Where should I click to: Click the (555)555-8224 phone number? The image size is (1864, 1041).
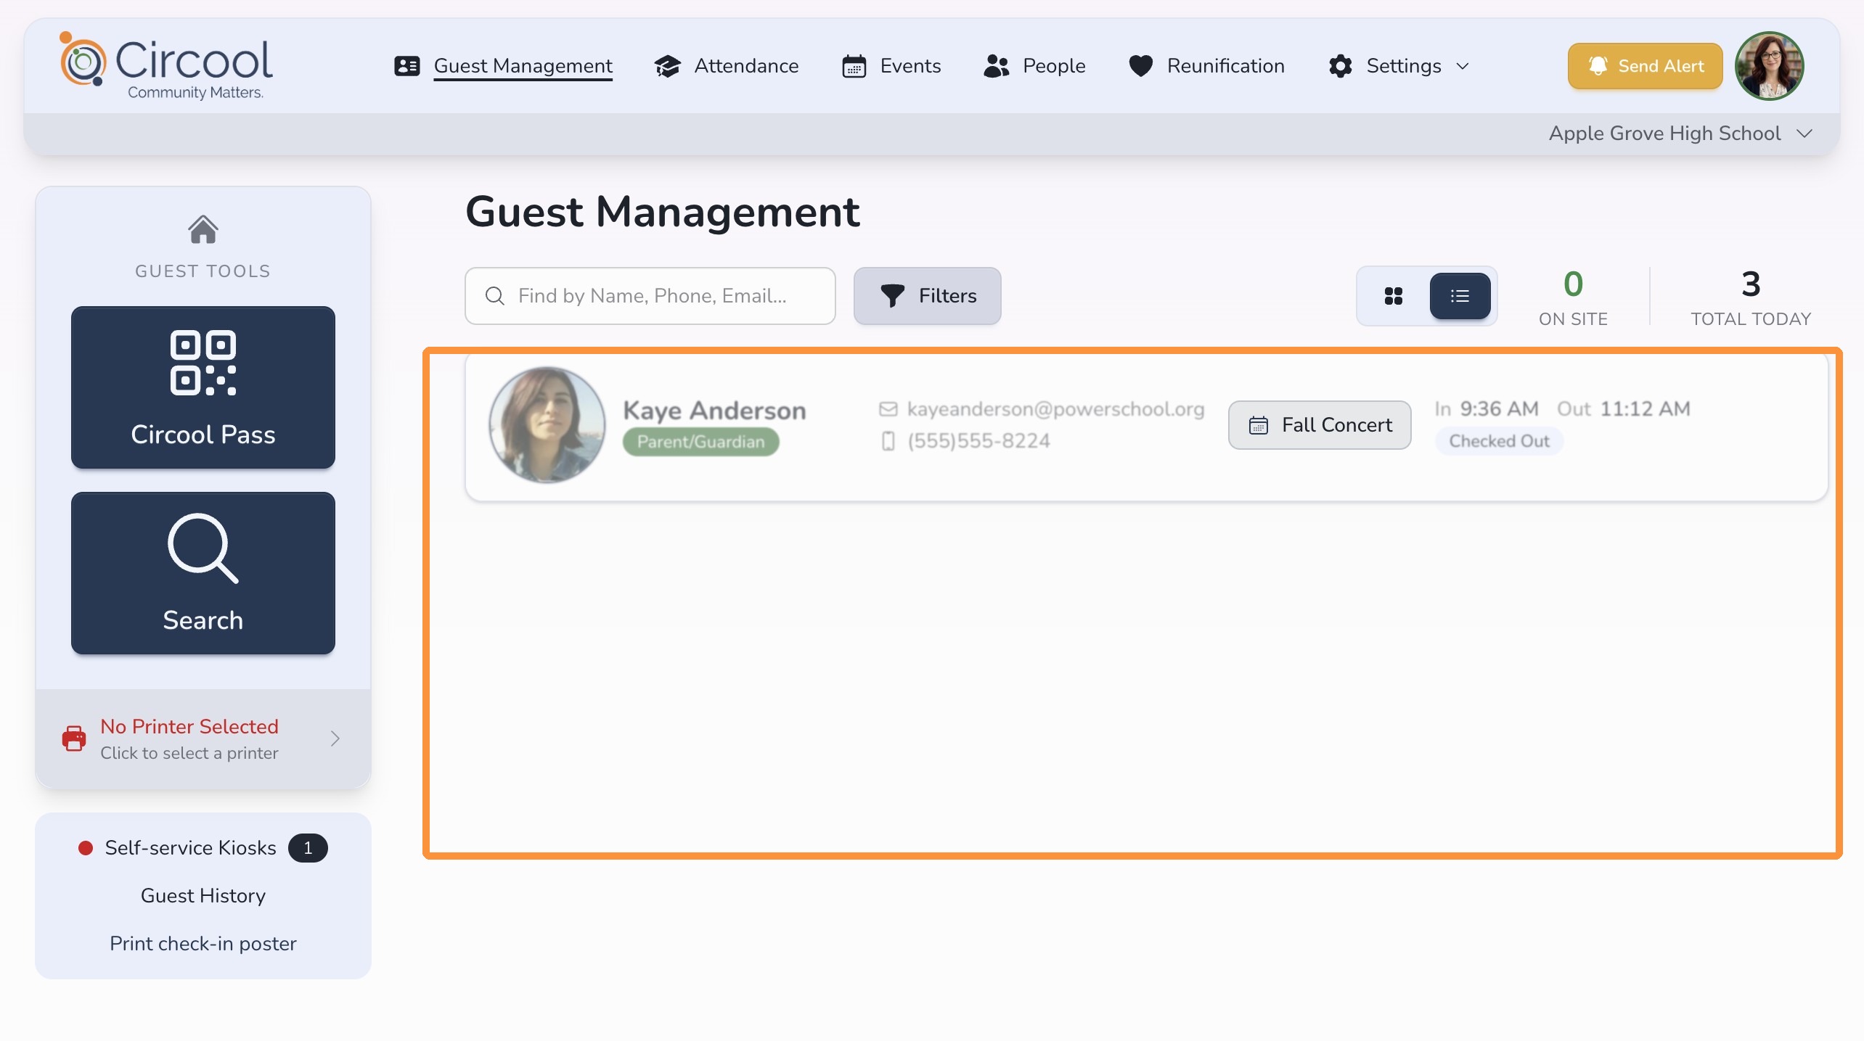coord(978,441)
